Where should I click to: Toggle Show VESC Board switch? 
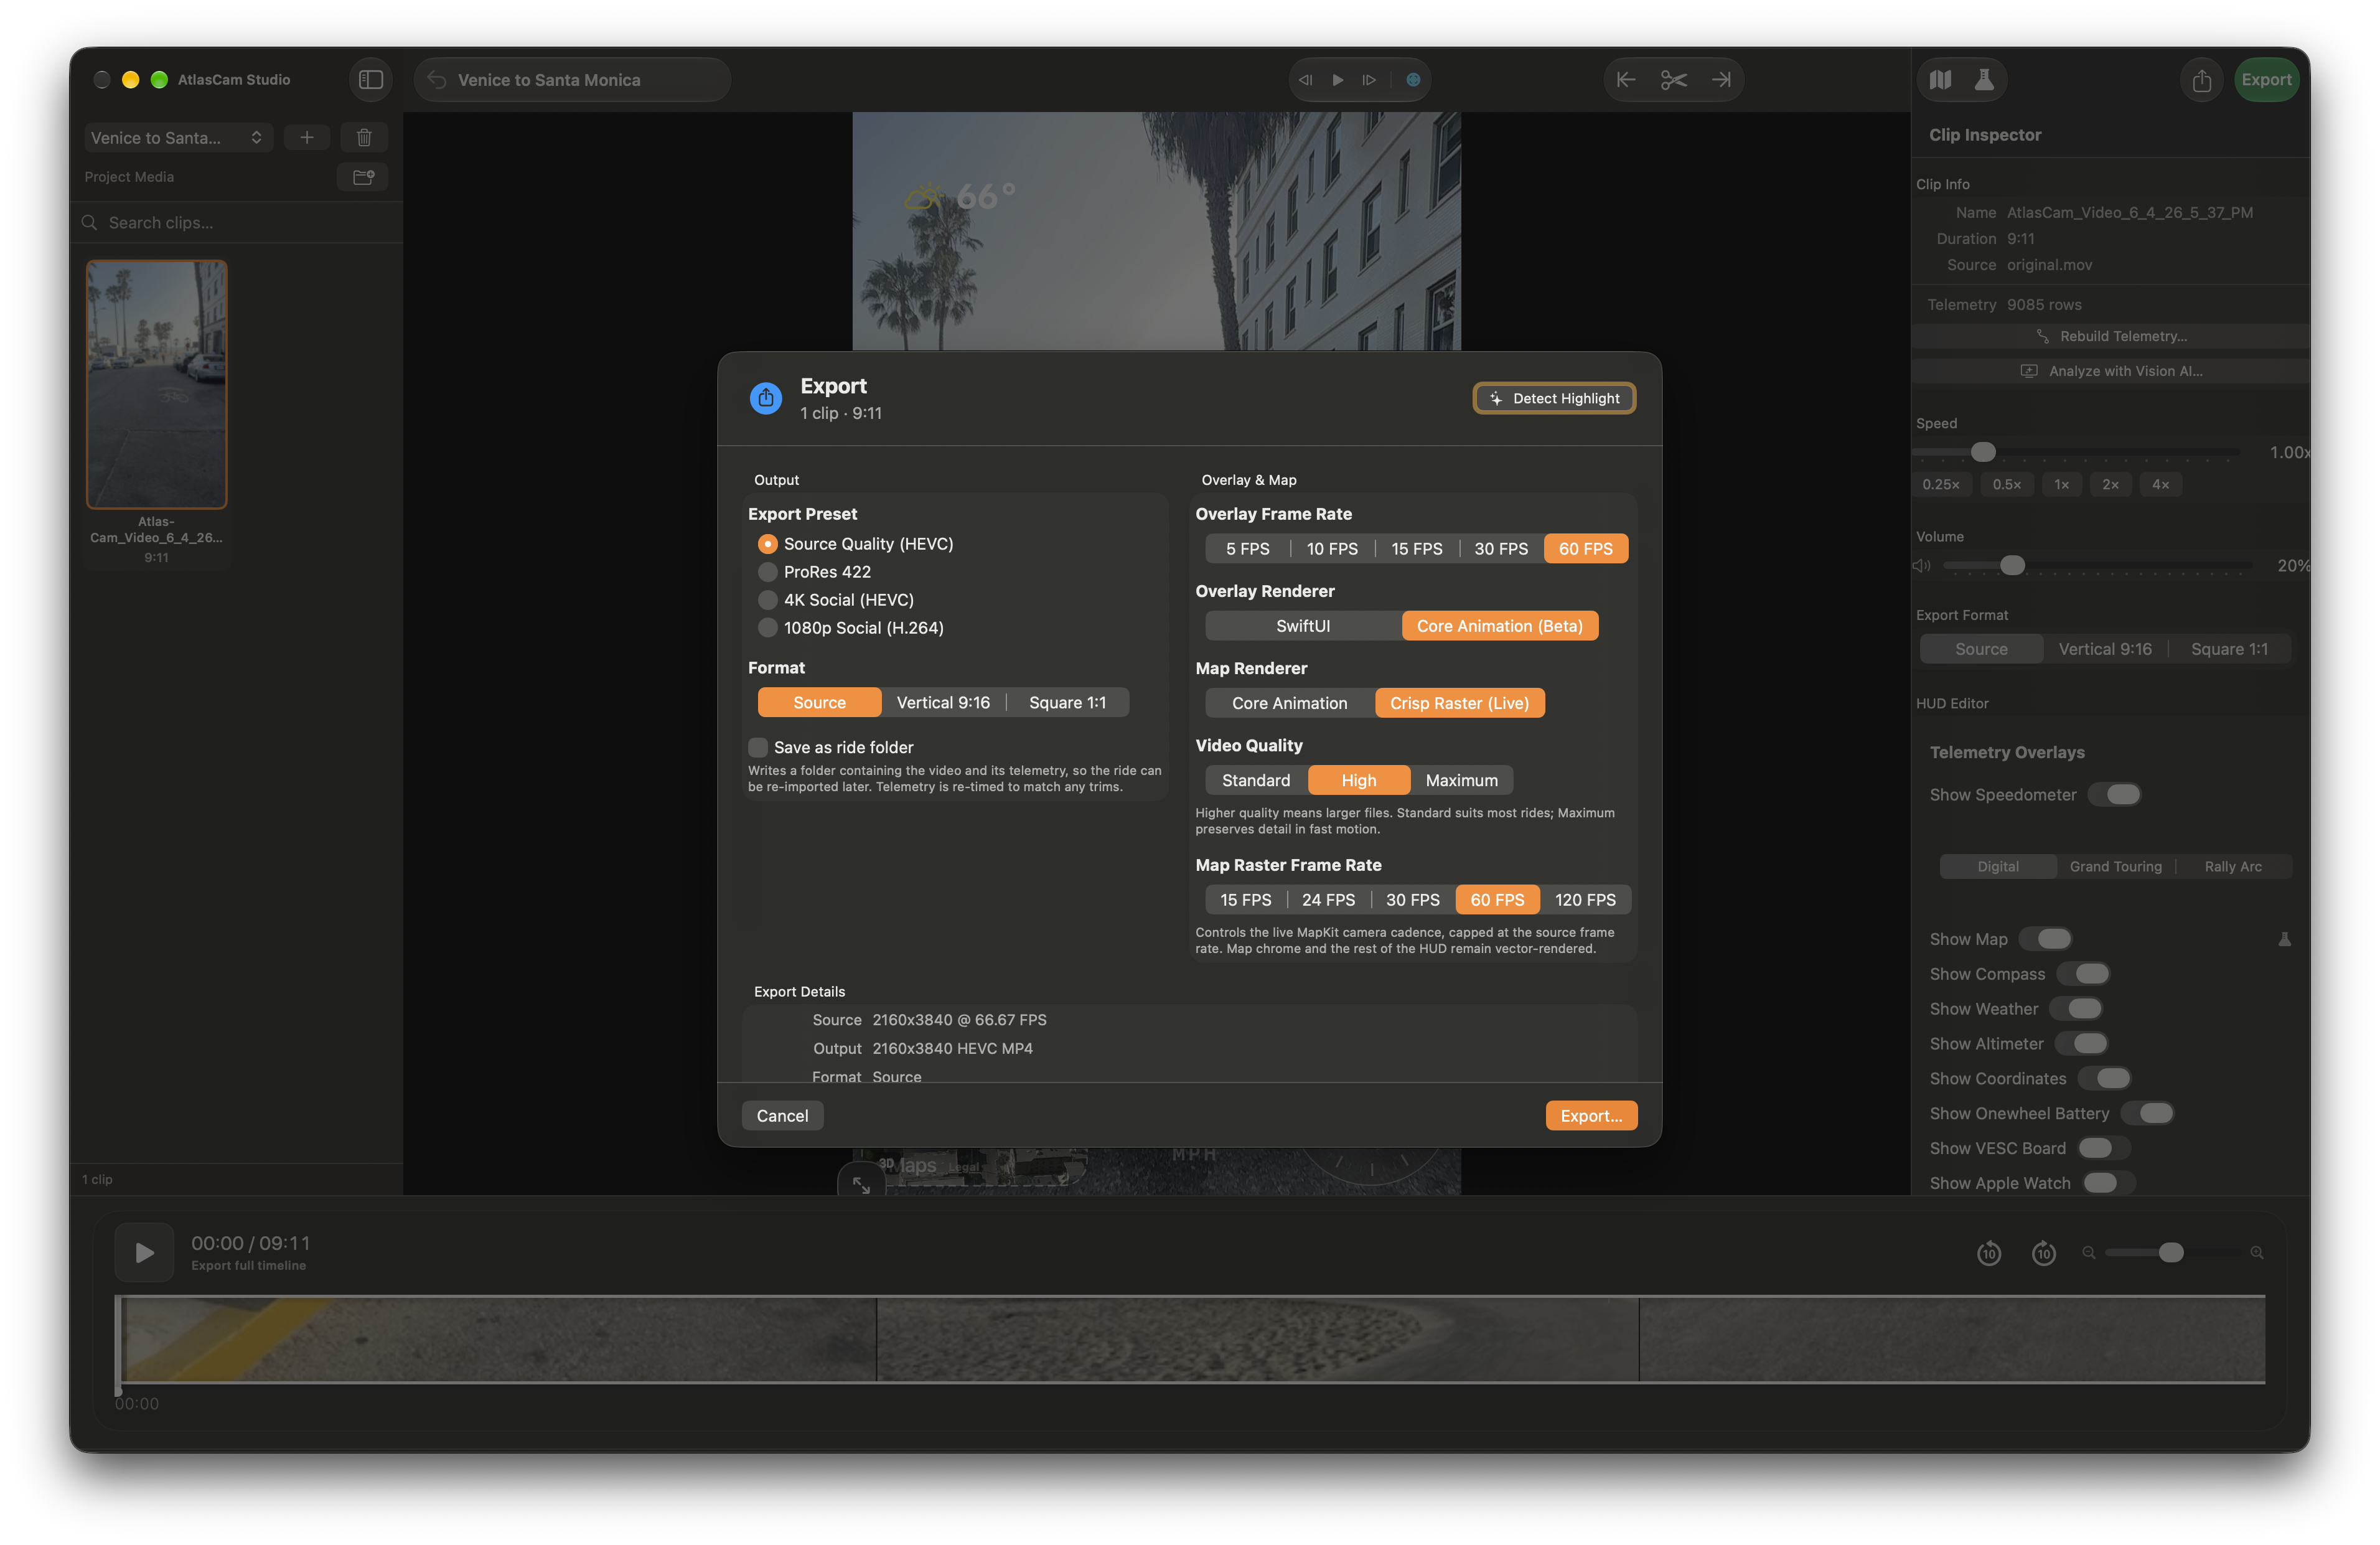coord(2104,1148)
